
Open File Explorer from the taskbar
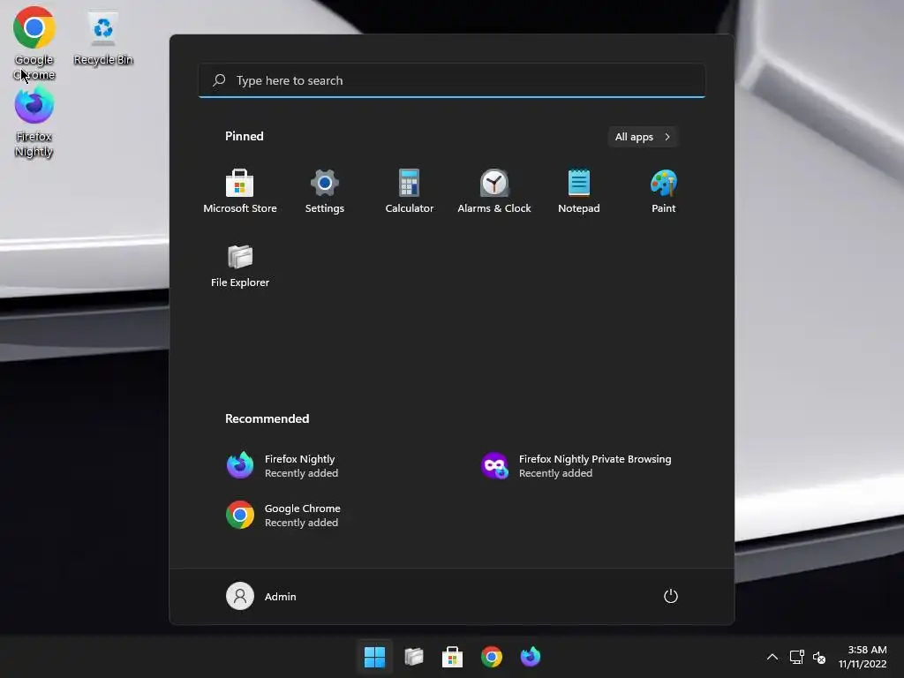click(x=414, y=657)
